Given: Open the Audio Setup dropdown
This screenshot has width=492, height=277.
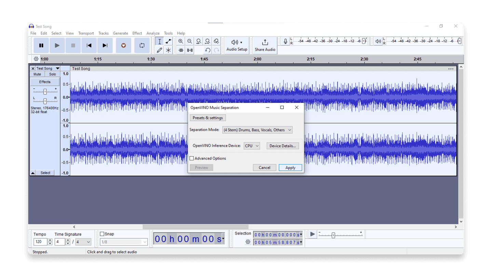Looking at the screenshot, I should tap(237, 45).
